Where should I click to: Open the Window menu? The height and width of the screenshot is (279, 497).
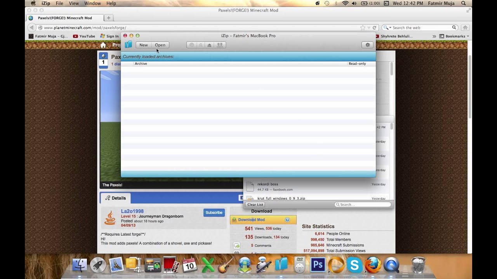click(x=92, y=3)
